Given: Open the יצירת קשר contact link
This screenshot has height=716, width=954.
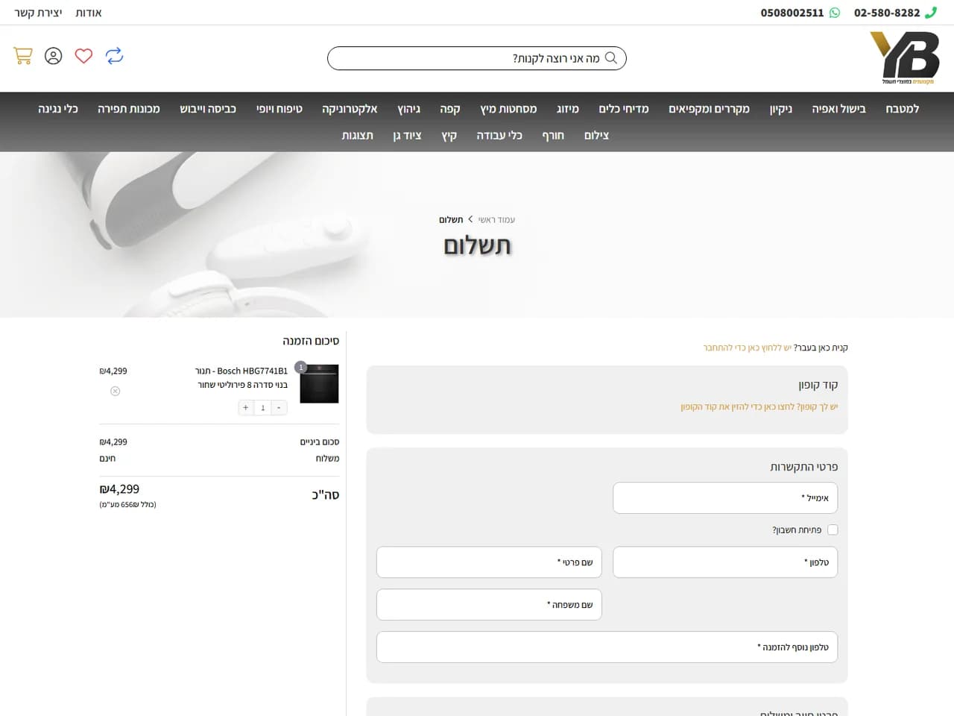Looking at the screenshot, I should (x=38, y=13).
